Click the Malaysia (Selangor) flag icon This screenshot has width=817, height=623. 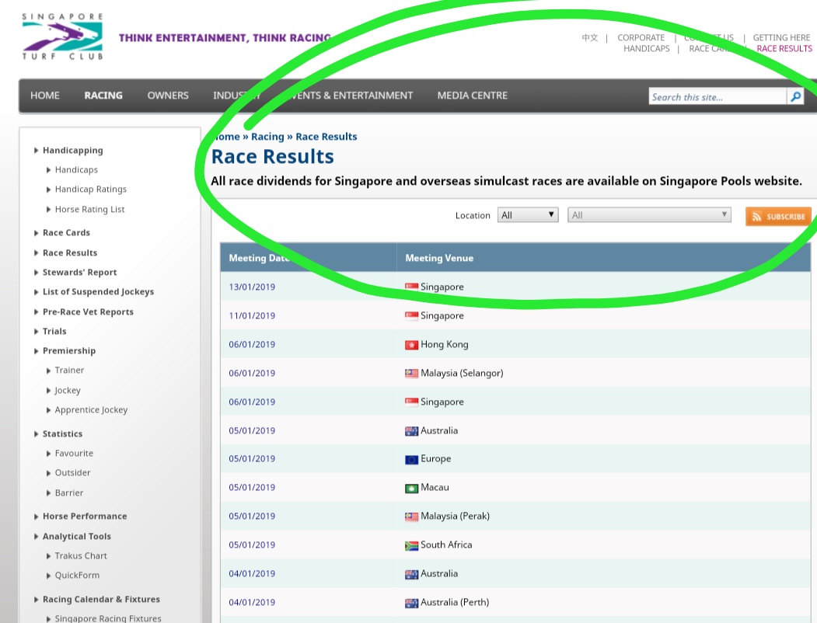point(411,374)
